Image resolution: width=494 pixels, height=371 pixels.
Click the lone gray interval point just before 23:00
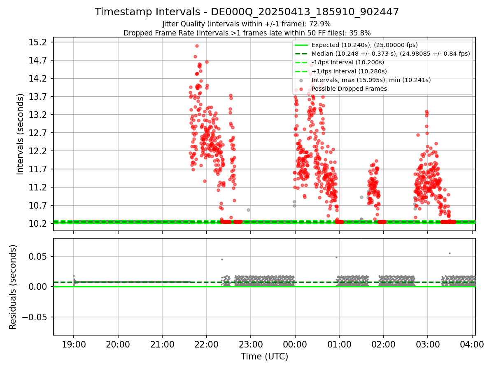[x=248, y=210]
